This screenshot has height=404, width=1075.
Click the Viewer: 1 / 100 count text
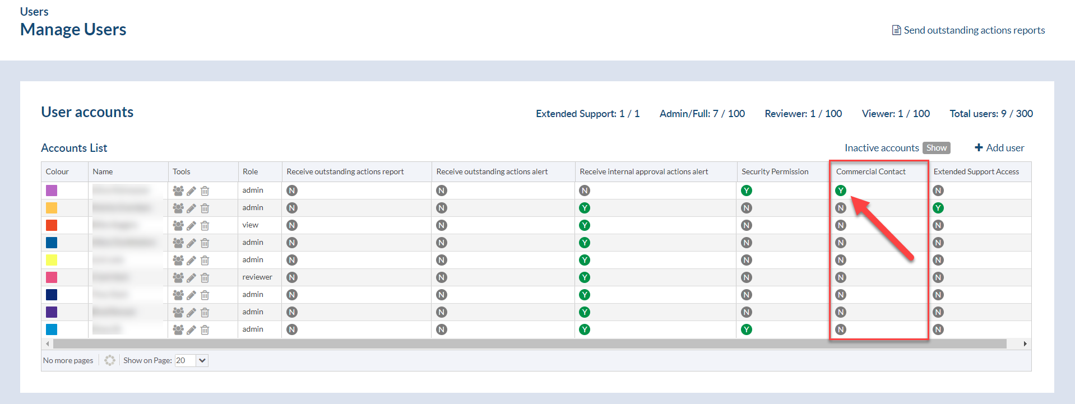[x=896, y=114]
